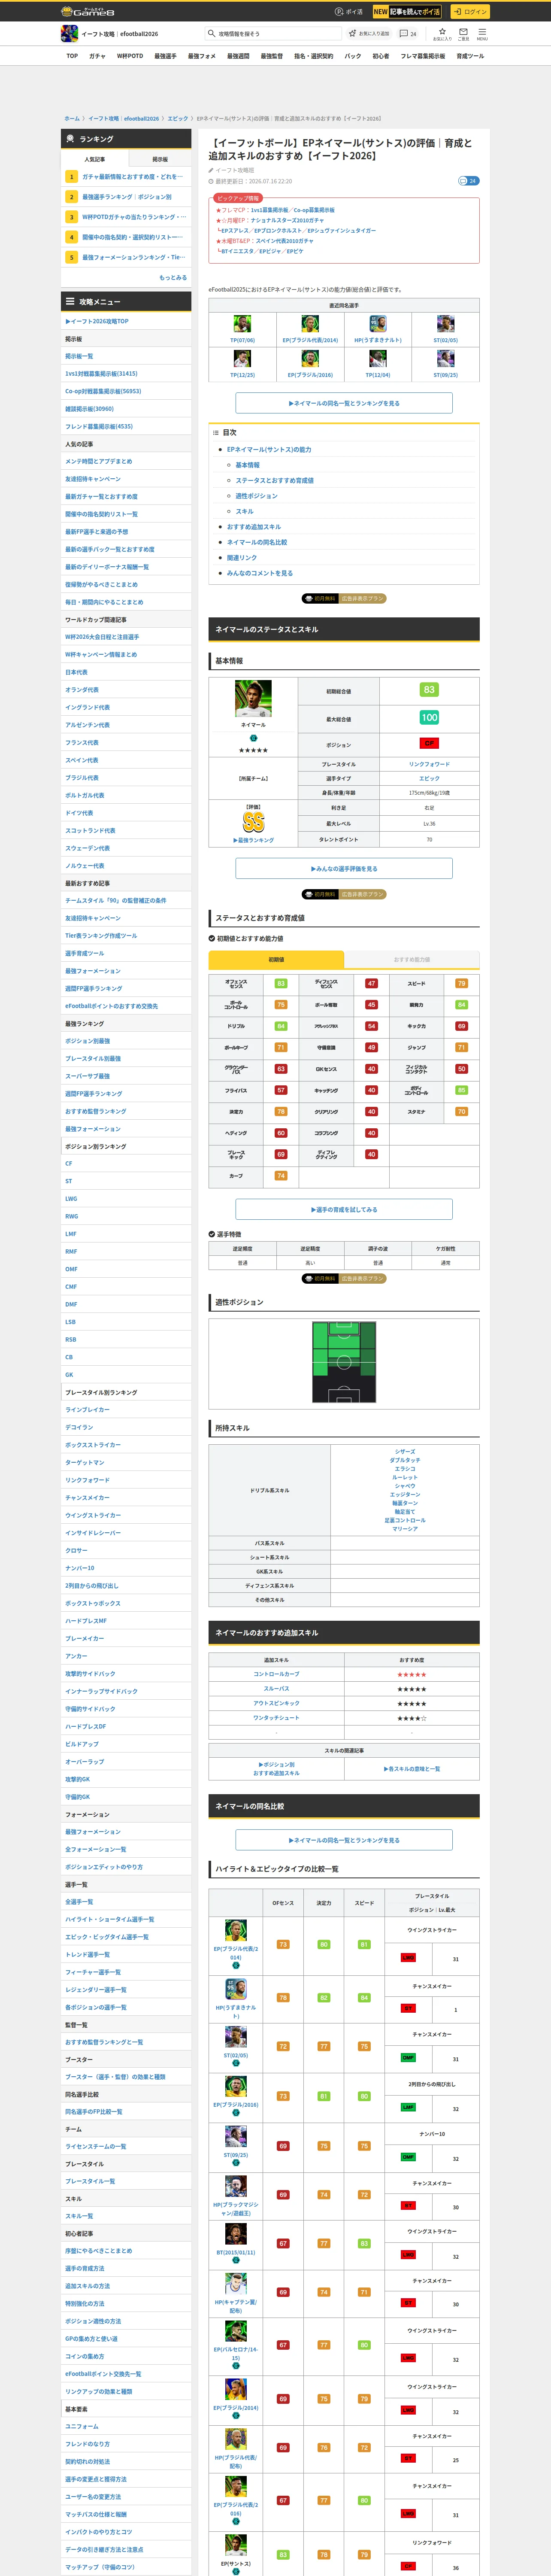
Task: Open the Game8 logo home link
Action: pyautogui.click(x=88, y=12)
